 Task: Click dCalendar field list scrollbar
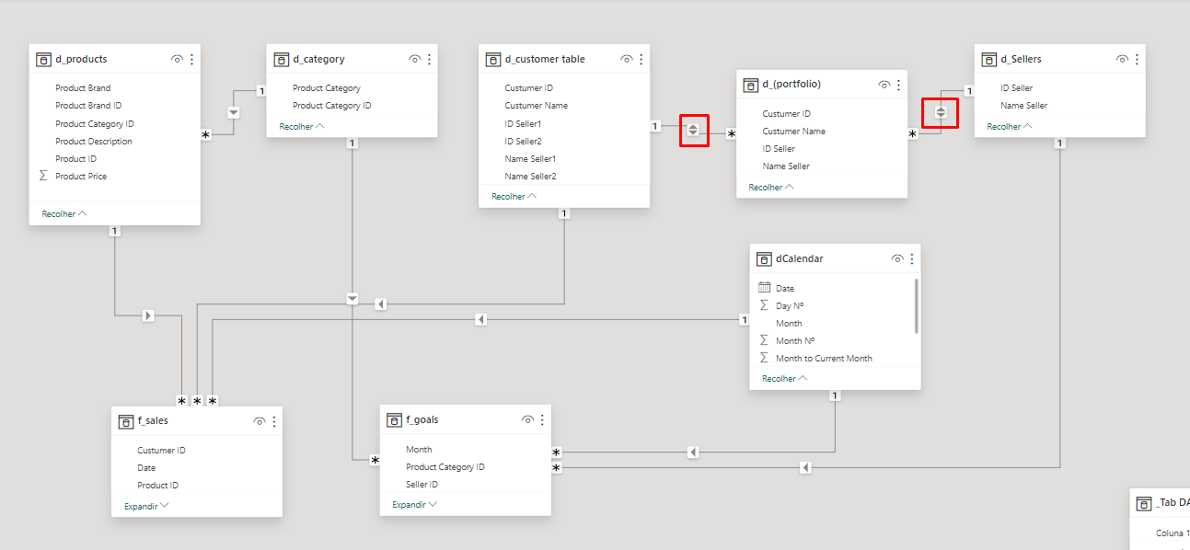point(916,305)
